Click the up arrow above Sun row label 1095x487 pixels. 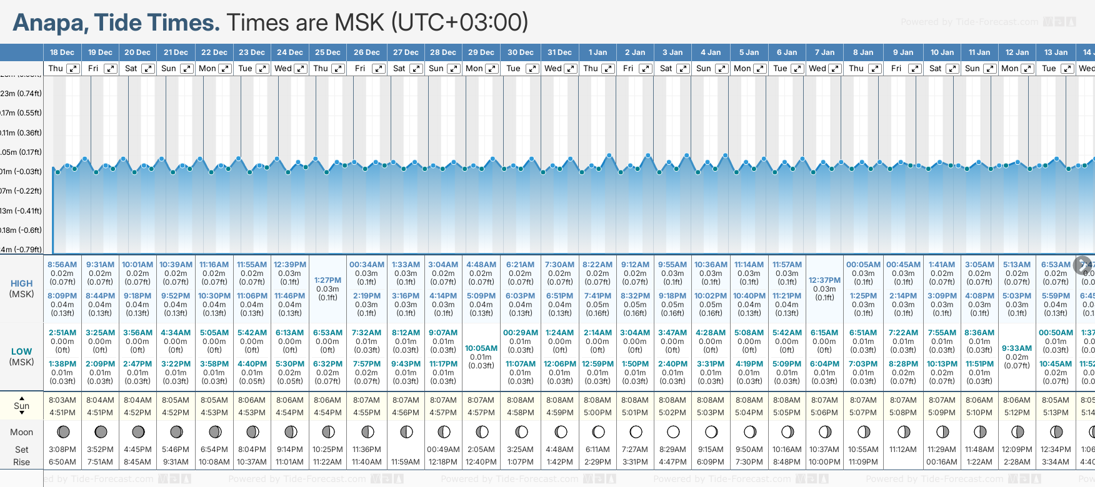pyautogui.click(x=22, y=398)
